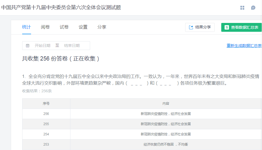The image size is (262, 150).
Task: Click the 共收集 256 份答卷 heading
Action: (x=61, y=59)
